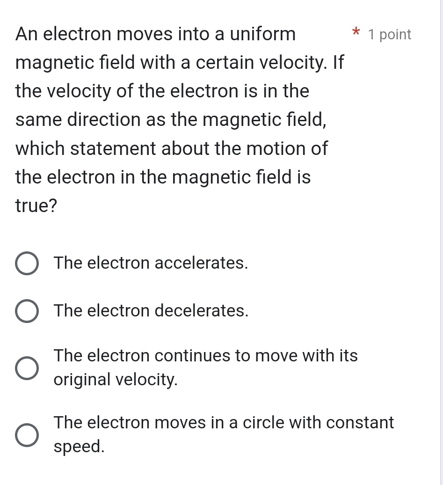Select the "moves in a circle" radio button
The height and width of the screenshot is (485, 443).
(x=27, y=435)
